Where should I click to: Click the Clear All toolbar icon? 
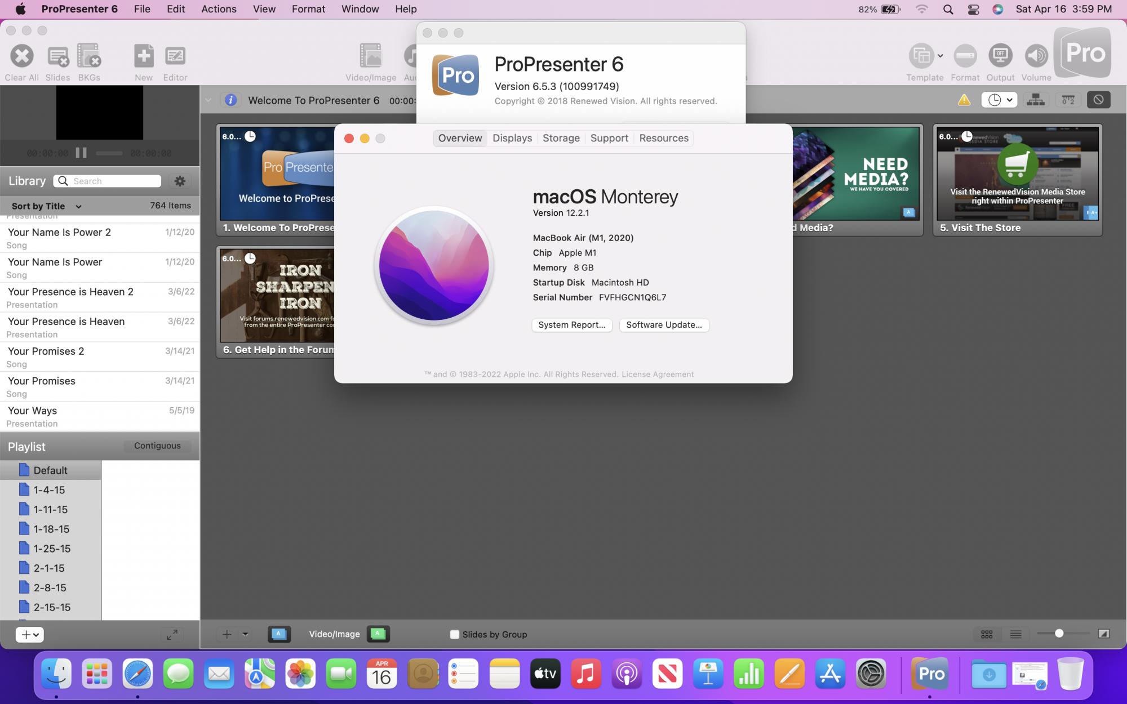tap(22, 56)
